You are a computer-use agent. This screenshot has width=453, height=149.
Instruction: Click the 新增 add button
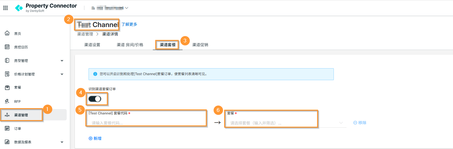click(x=95, y=138)
